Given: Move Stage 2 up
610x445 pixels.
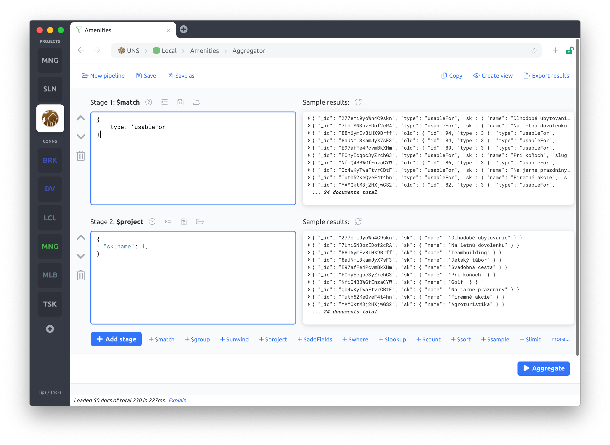Looking at the screenshot, I should (x=81, y=237).
